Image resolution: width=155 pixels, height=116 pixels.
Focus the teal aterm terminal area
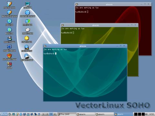[85, 74]
